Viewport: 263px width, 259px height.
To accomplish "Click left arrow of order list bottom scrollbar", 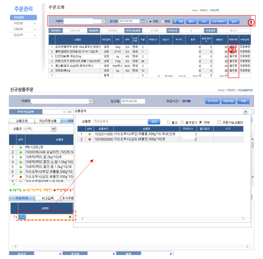I will [x=16, y=246].
